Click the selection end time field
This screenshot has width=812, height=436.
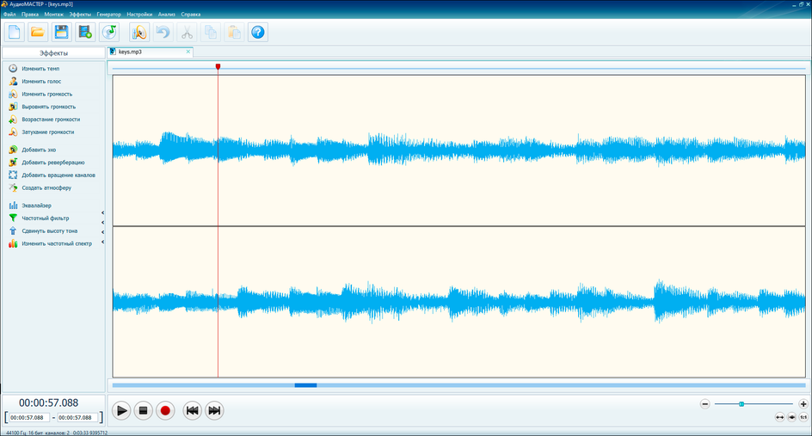(x=77, y=417)
